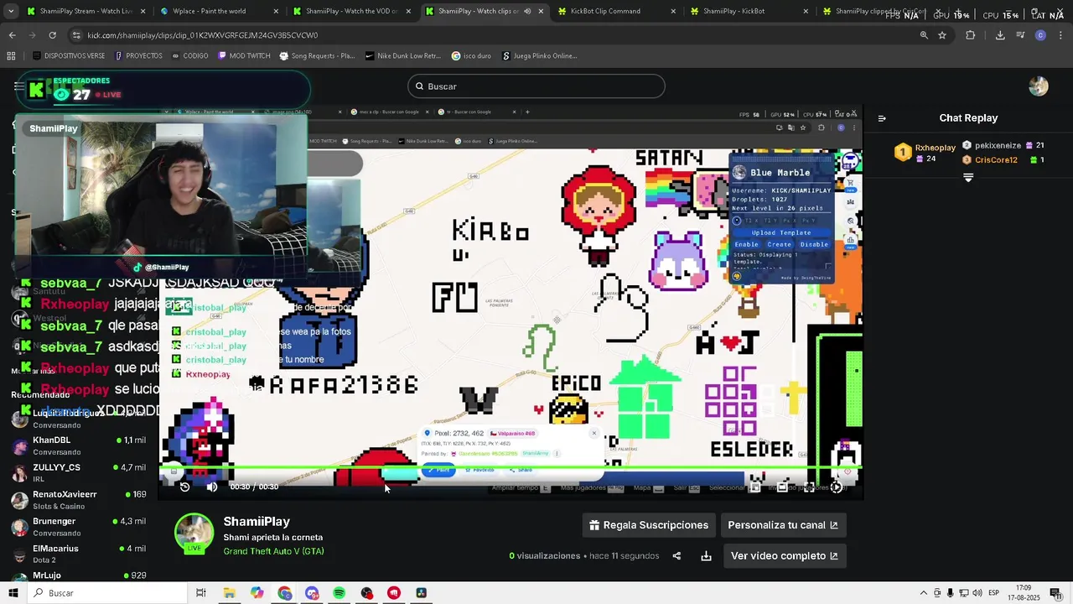Open the PROYECTOS bookmark
The width and height of the screenshot is (1073, 604).
coord(137,56)
